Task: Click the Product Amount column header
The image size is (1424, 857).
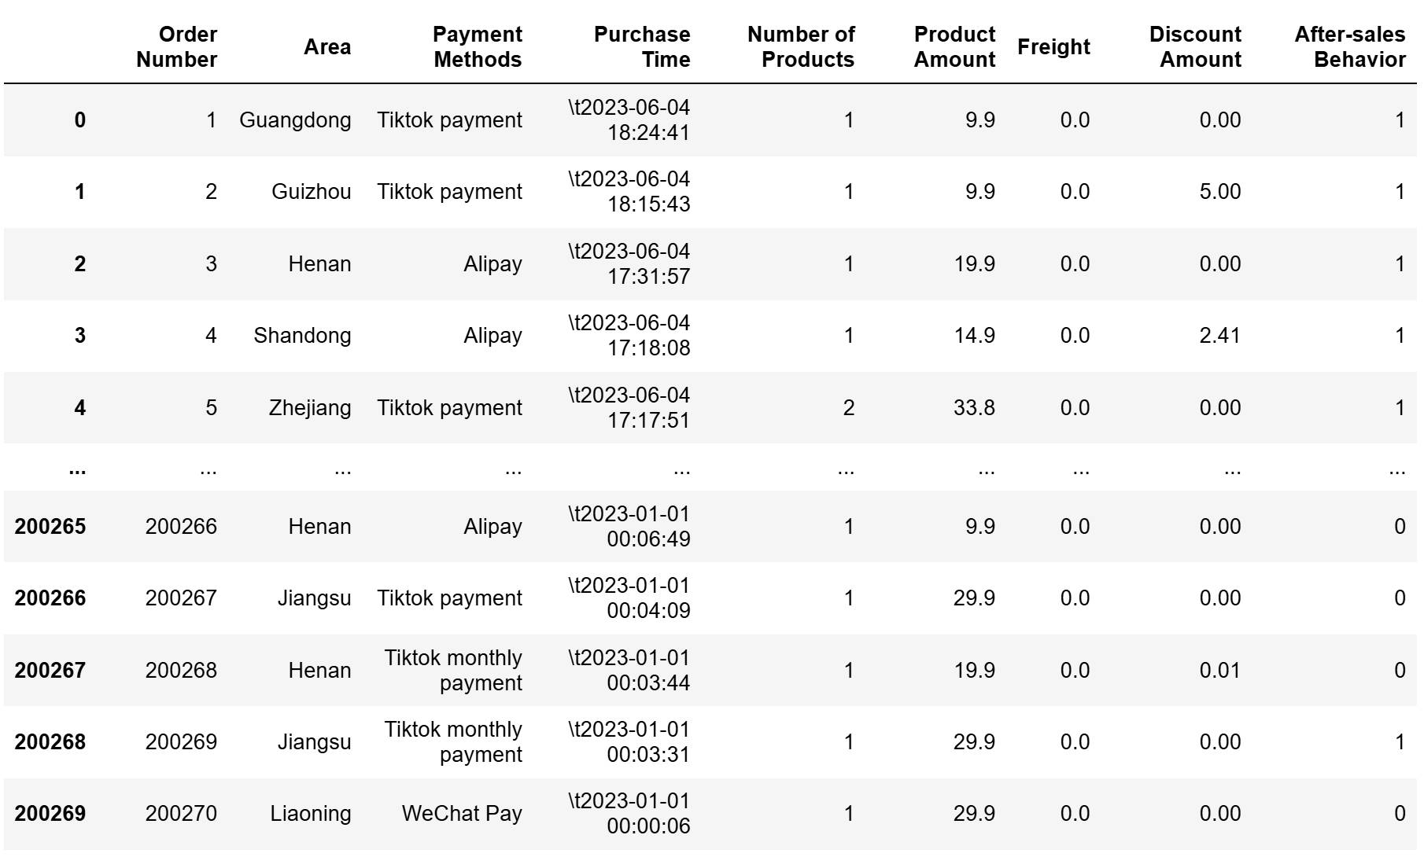Action: 954,47
